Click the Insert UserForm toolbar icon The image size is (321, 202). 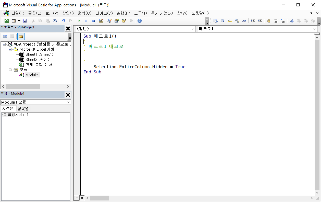[14, 21]
